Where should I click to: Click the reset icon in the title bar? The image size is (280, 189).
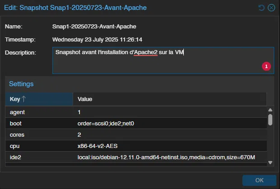pyautogui.click(x=261, y=8)
